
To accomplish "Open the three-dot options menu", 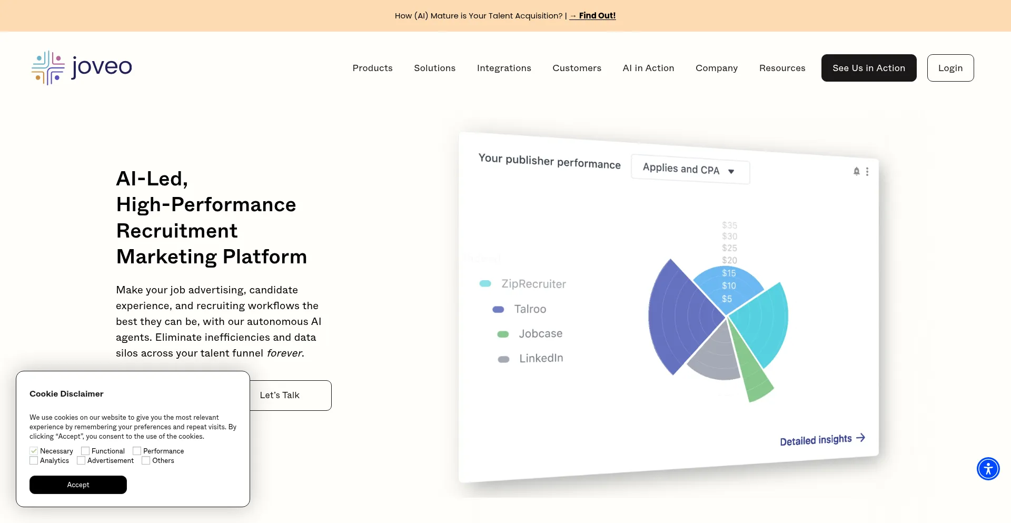I will pyautogui.click(x=867, y=172).
